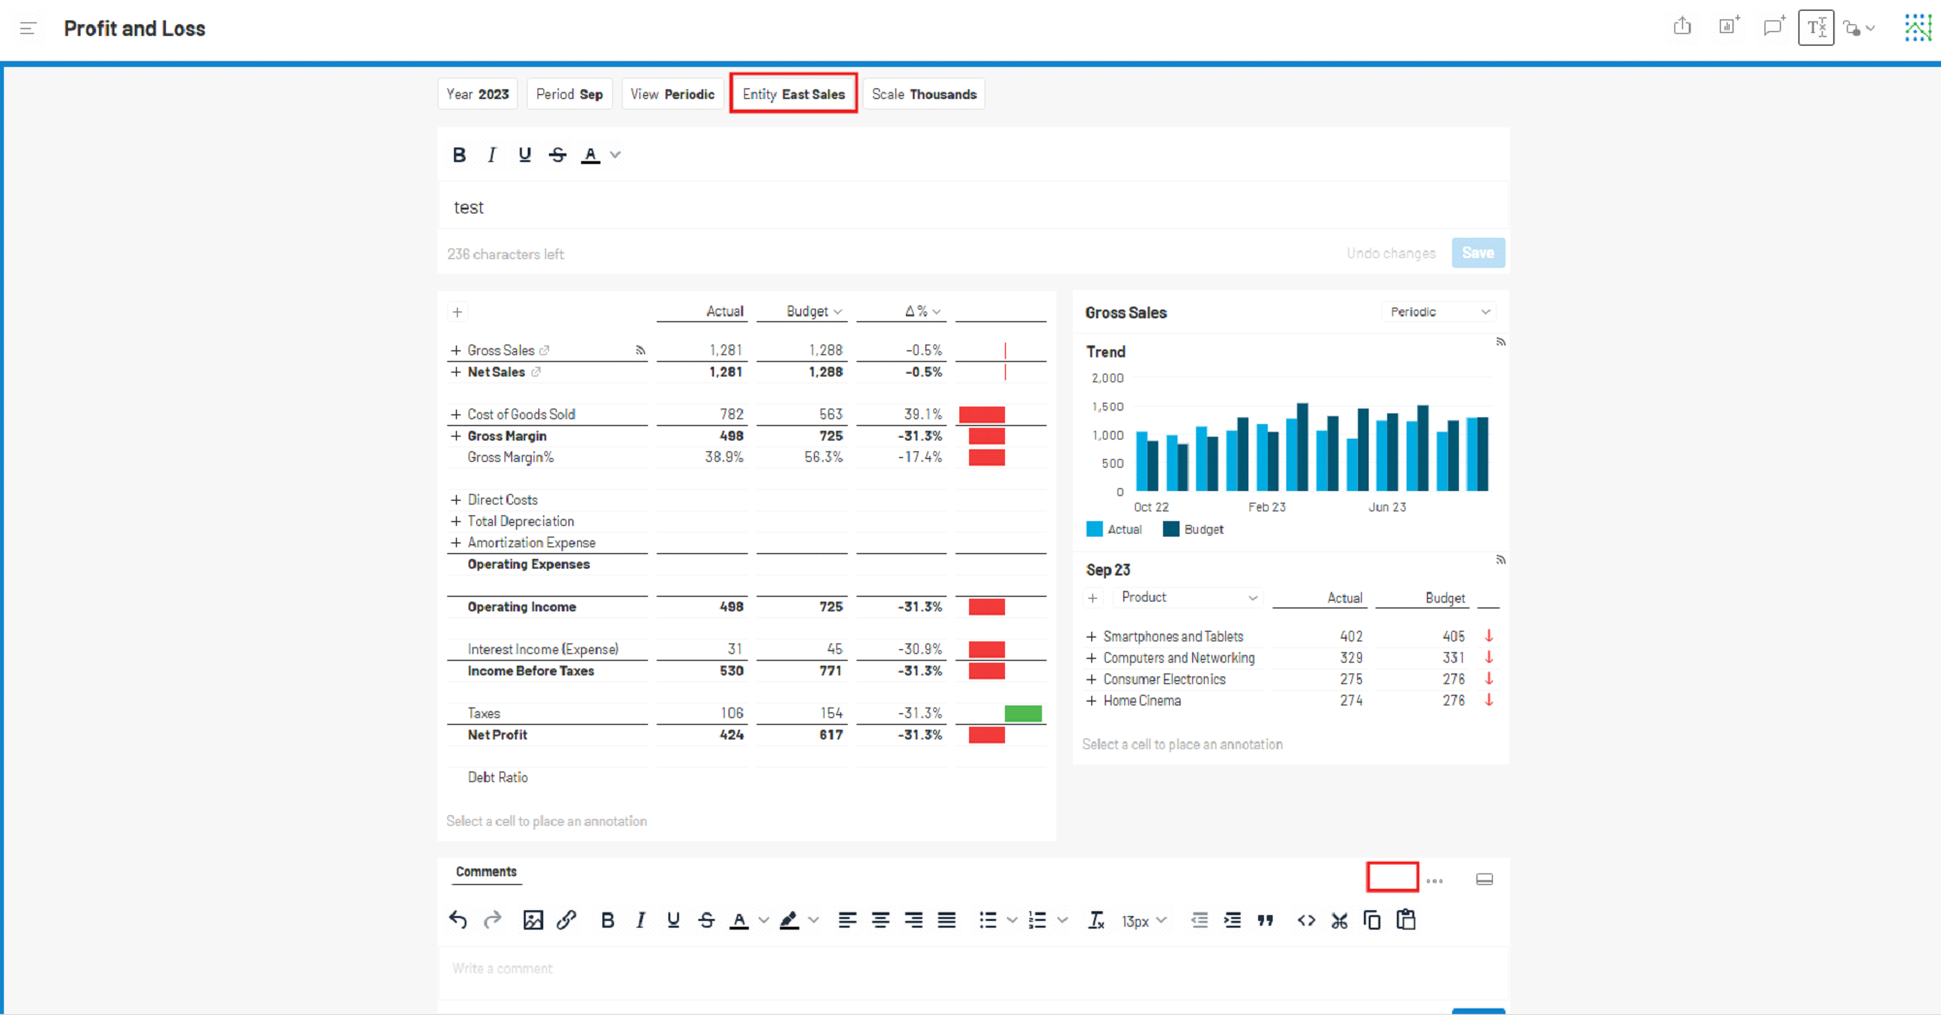Viewport: 1942px width, 1016px height.
Task: Click the Write a comment field
Action: click(x=973, y=968)
